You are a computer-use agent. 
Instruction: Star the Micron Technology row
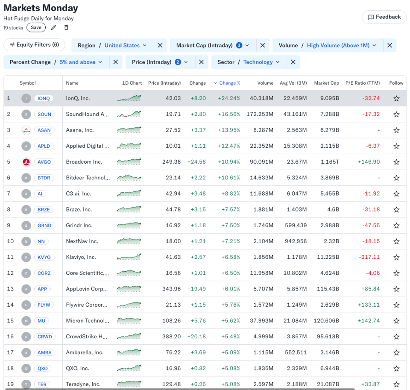396,321
